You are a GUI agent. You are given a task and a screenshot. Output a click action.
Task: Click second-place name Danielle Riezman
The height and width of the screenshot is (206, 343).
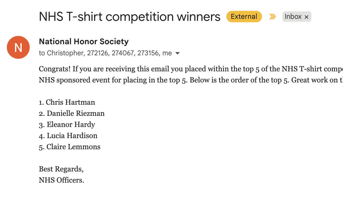(76, 114)
